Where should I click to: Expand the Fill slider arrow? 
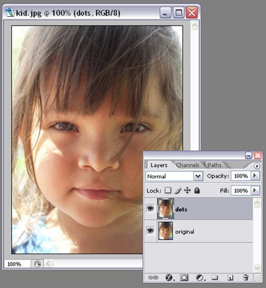255,190
